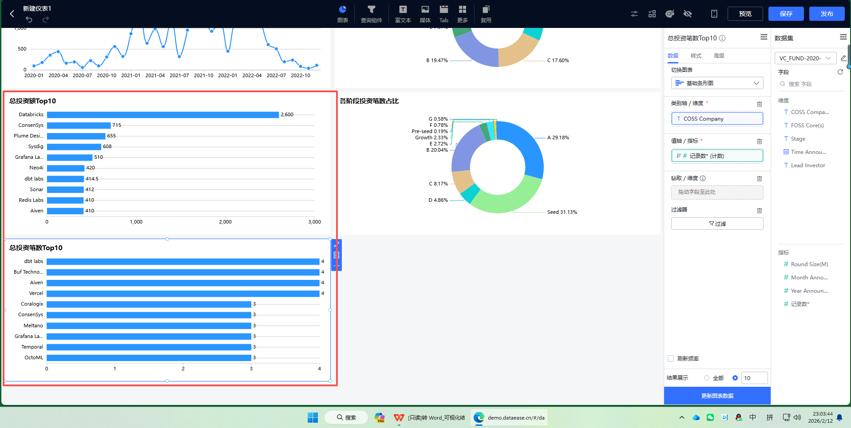Open the Windows Start menu
The image size is (851, 428).
tap(313, 417)
